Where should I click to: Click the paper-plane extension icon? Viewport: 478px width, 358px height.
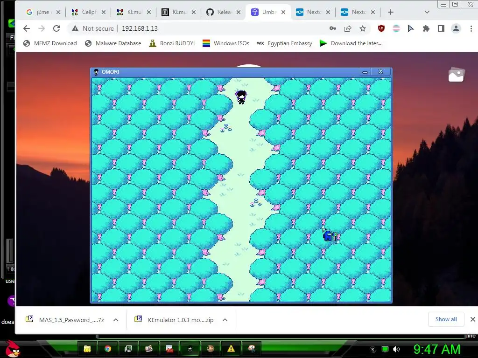[411, 28]
